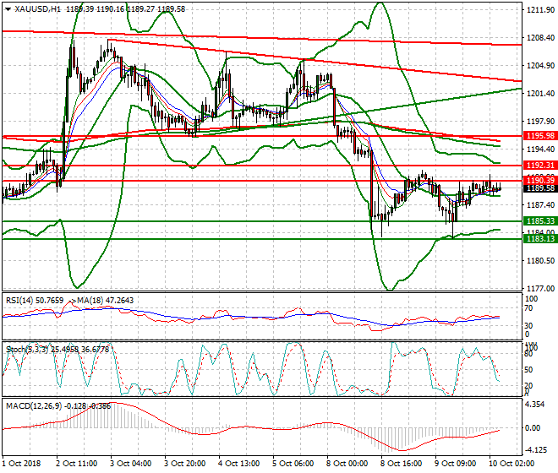The height and width of the screenshot is (473, 558).
Task: Click the 1194.40 price scale value
Action: tap(540, 149)
